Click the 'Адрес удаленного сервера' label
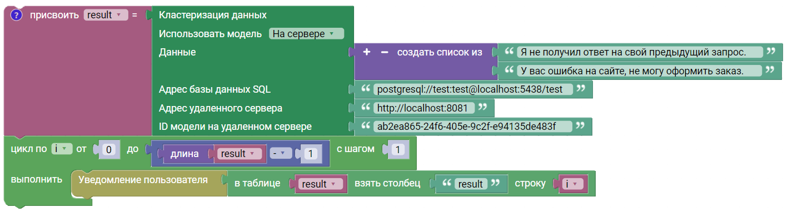The width and height of the screenshot is (788, 212). pyautogui.click(x=221, y=108)
